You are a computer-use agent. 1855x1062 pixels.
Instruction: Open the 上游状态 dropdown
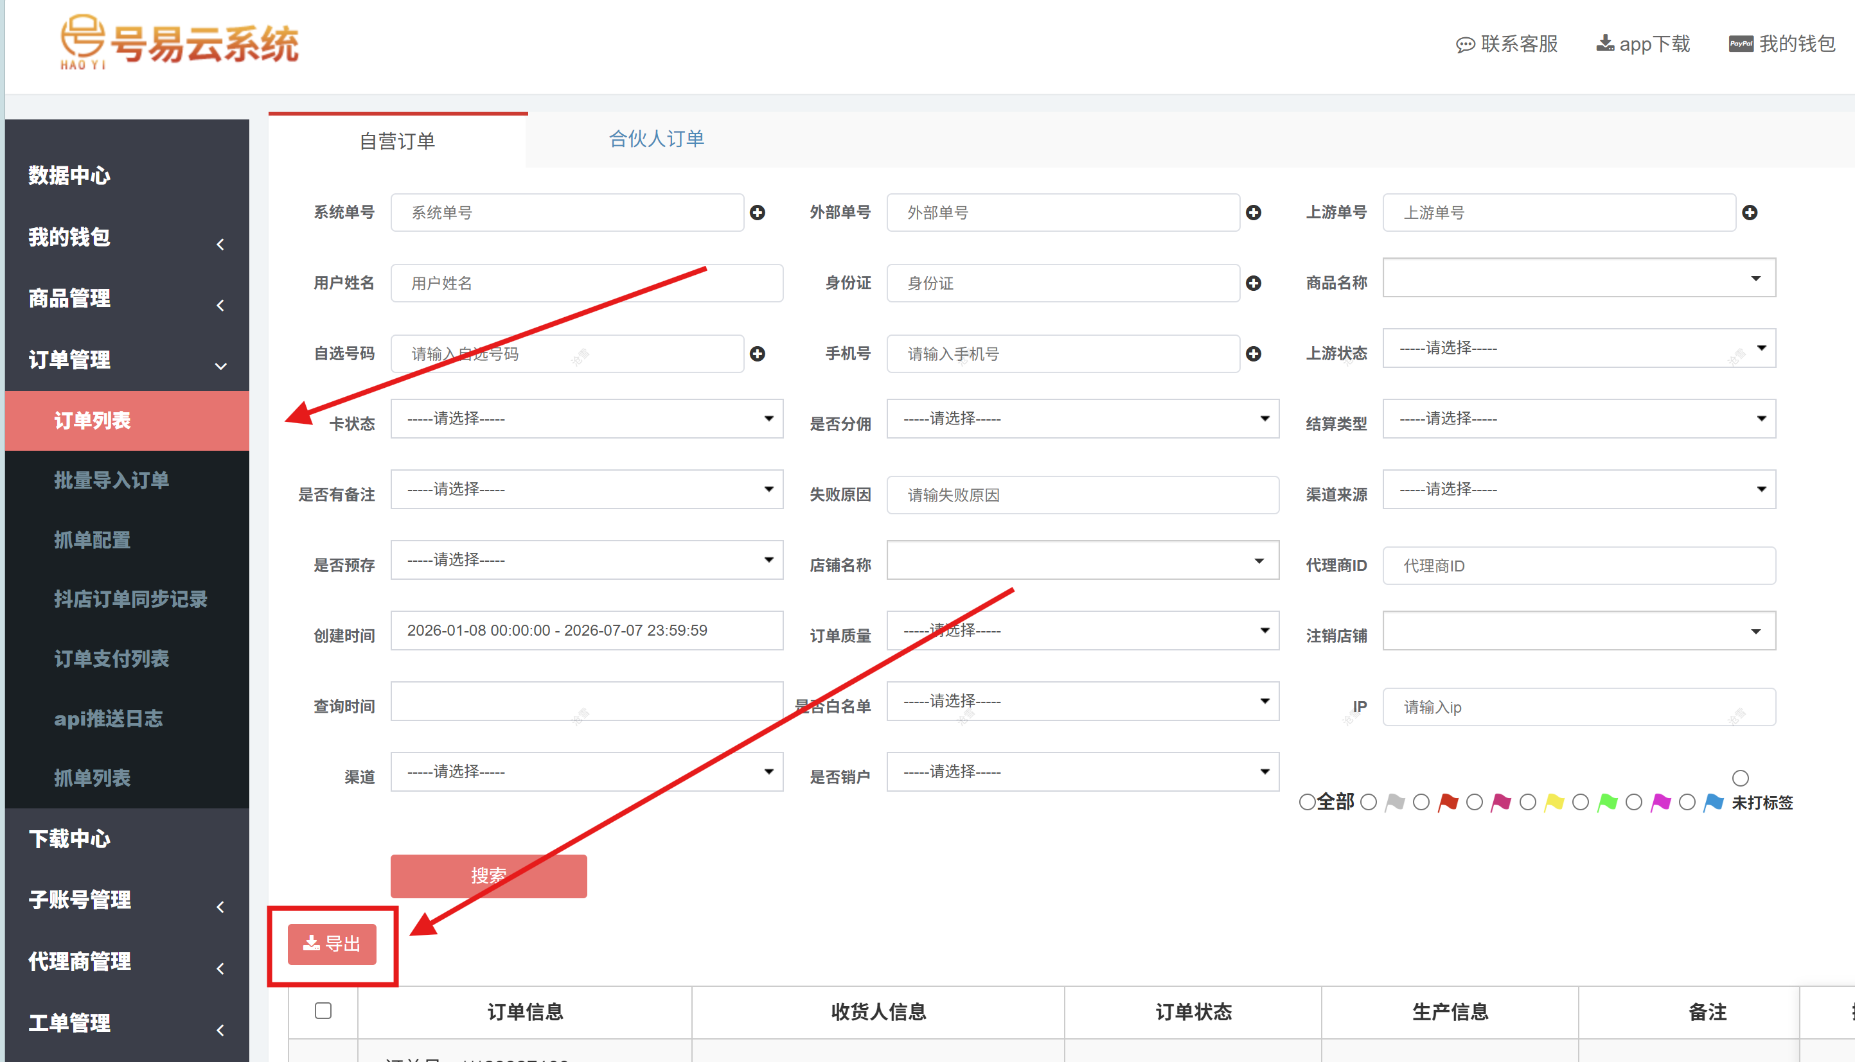click(1579, 349)
